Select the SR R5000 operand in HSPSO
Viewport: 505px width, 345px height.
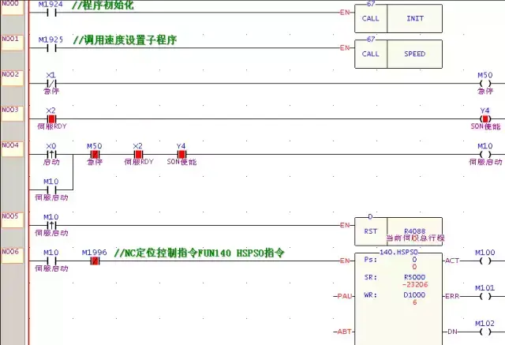click(414, 277)
